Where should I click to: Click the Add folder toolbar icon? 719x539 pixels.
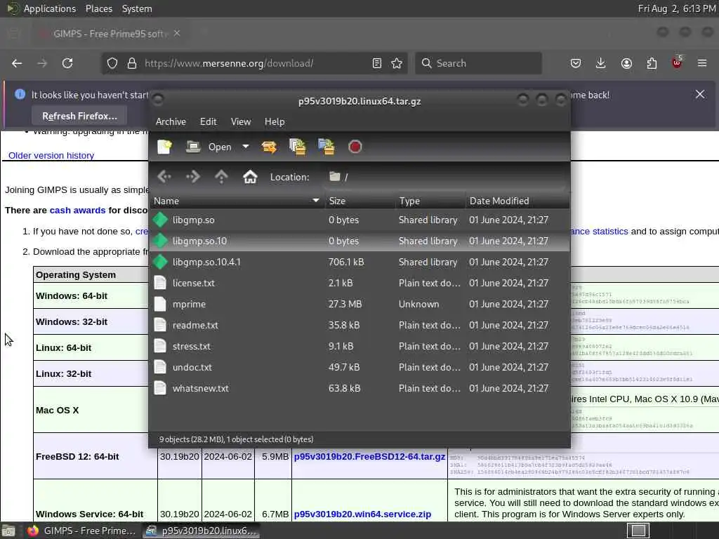326,147
